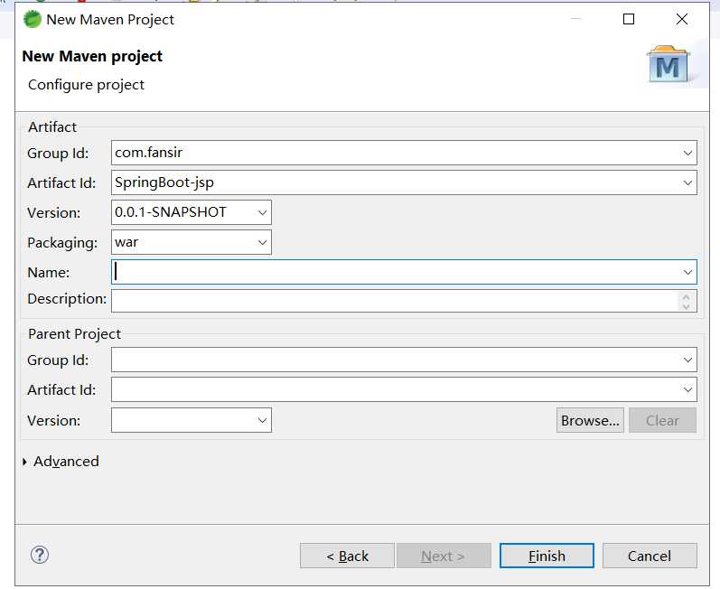
Task: Click the help question mark icon
Action: (40, 555)
